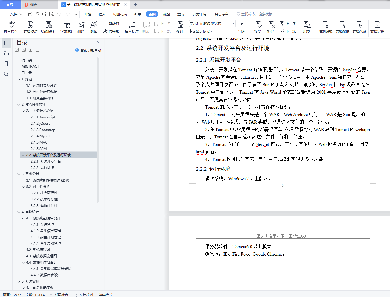
Task: Switch to the 开发工具 ribbon tab
Action: click(200, 14)
